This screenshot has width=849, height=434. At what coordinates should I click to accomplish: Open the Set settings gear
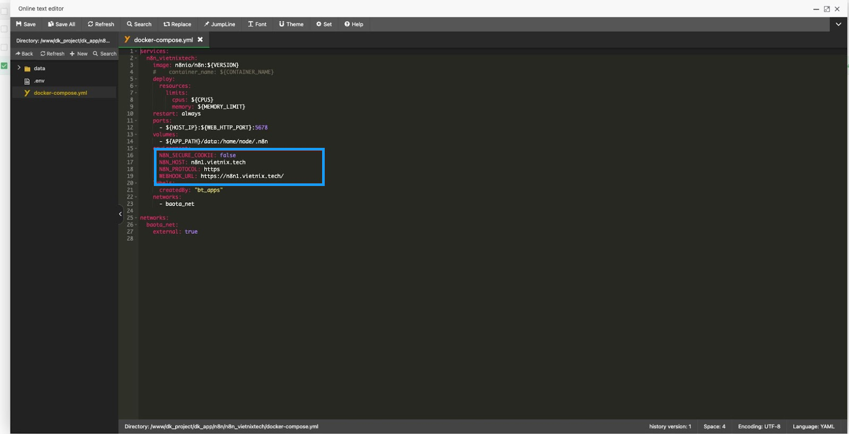(x=324, y=24)
